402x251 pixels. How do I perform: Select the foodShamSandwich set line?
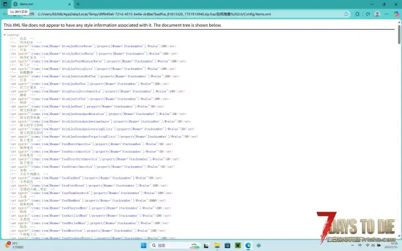coord(91,193)
